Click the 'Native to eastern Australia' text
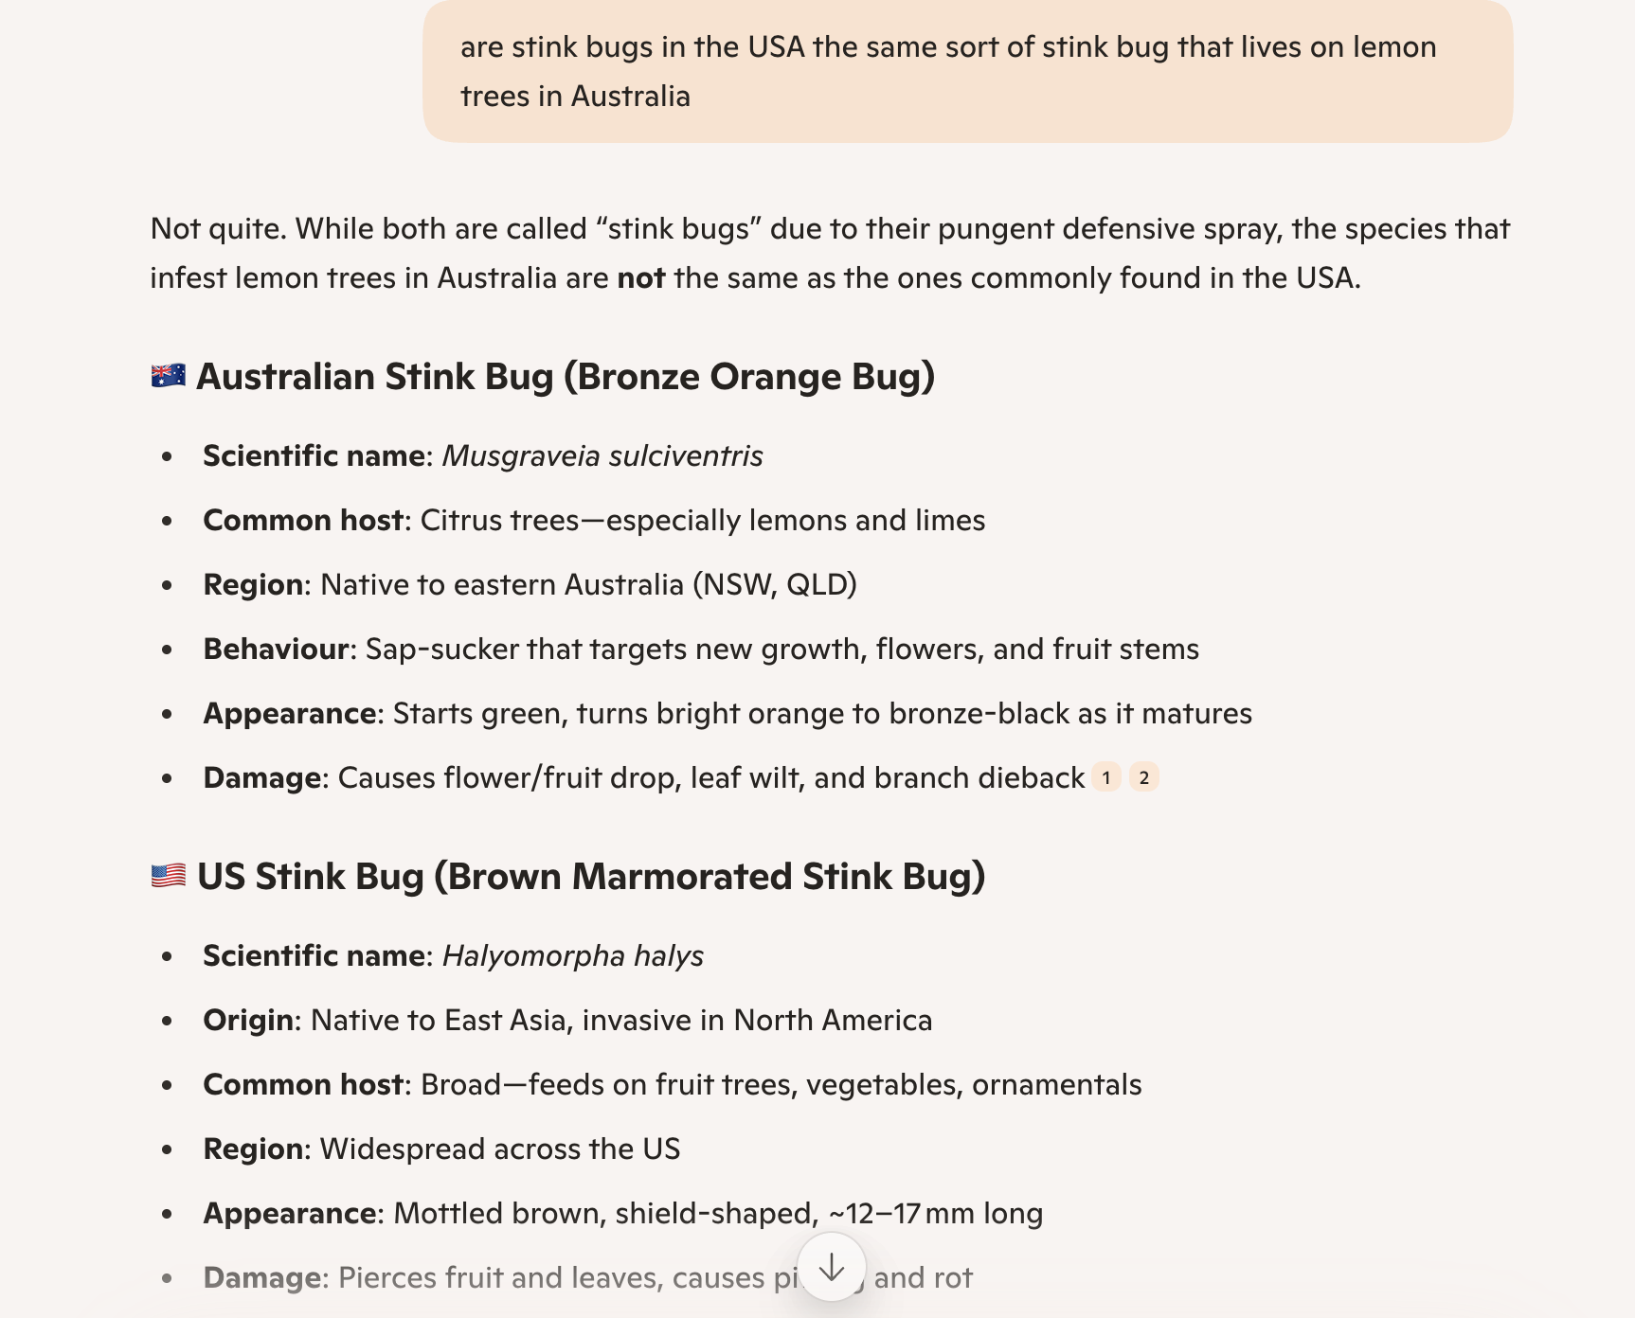The width and height of the screenshot is (1635, 1318). 502,585
